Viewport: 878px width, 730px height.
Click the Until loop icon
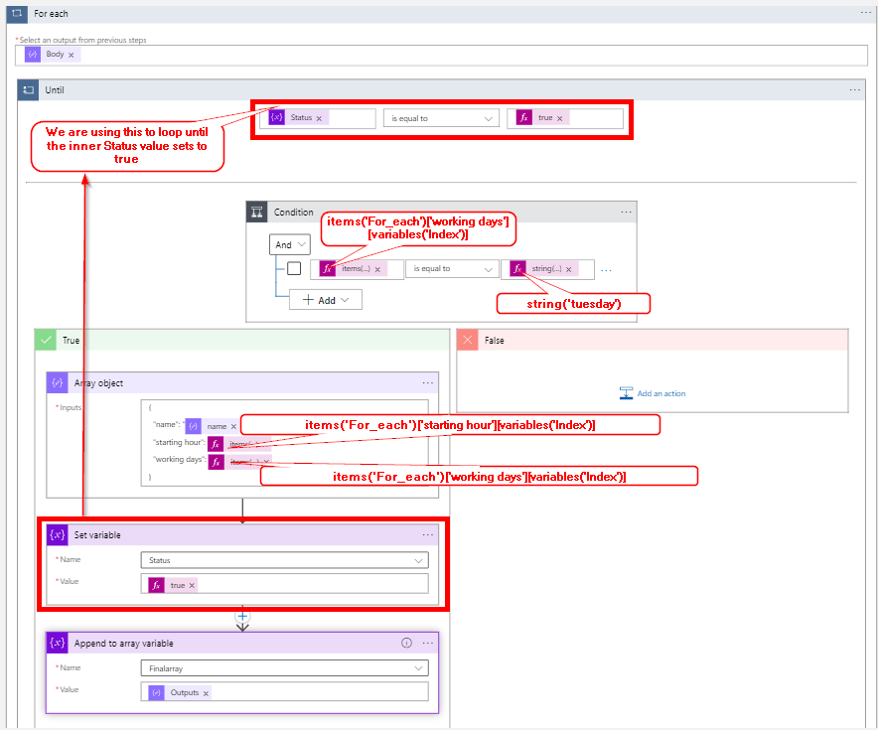[x=28, y=90]
